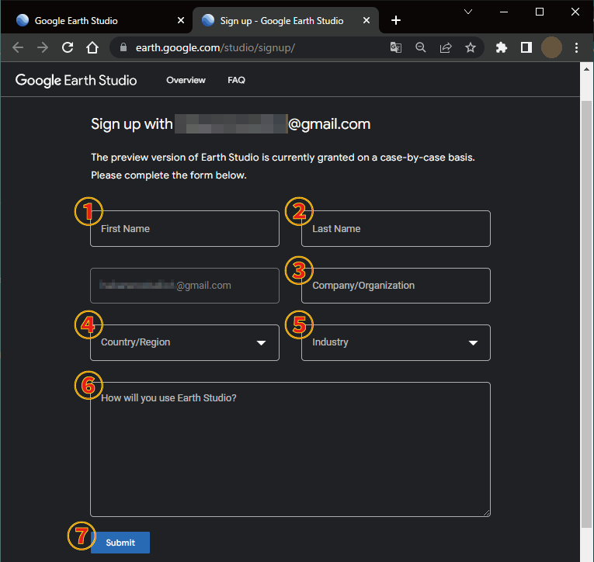Open a new browser tab
Viewport: 594px width, 562px height.
click(396, 20)
